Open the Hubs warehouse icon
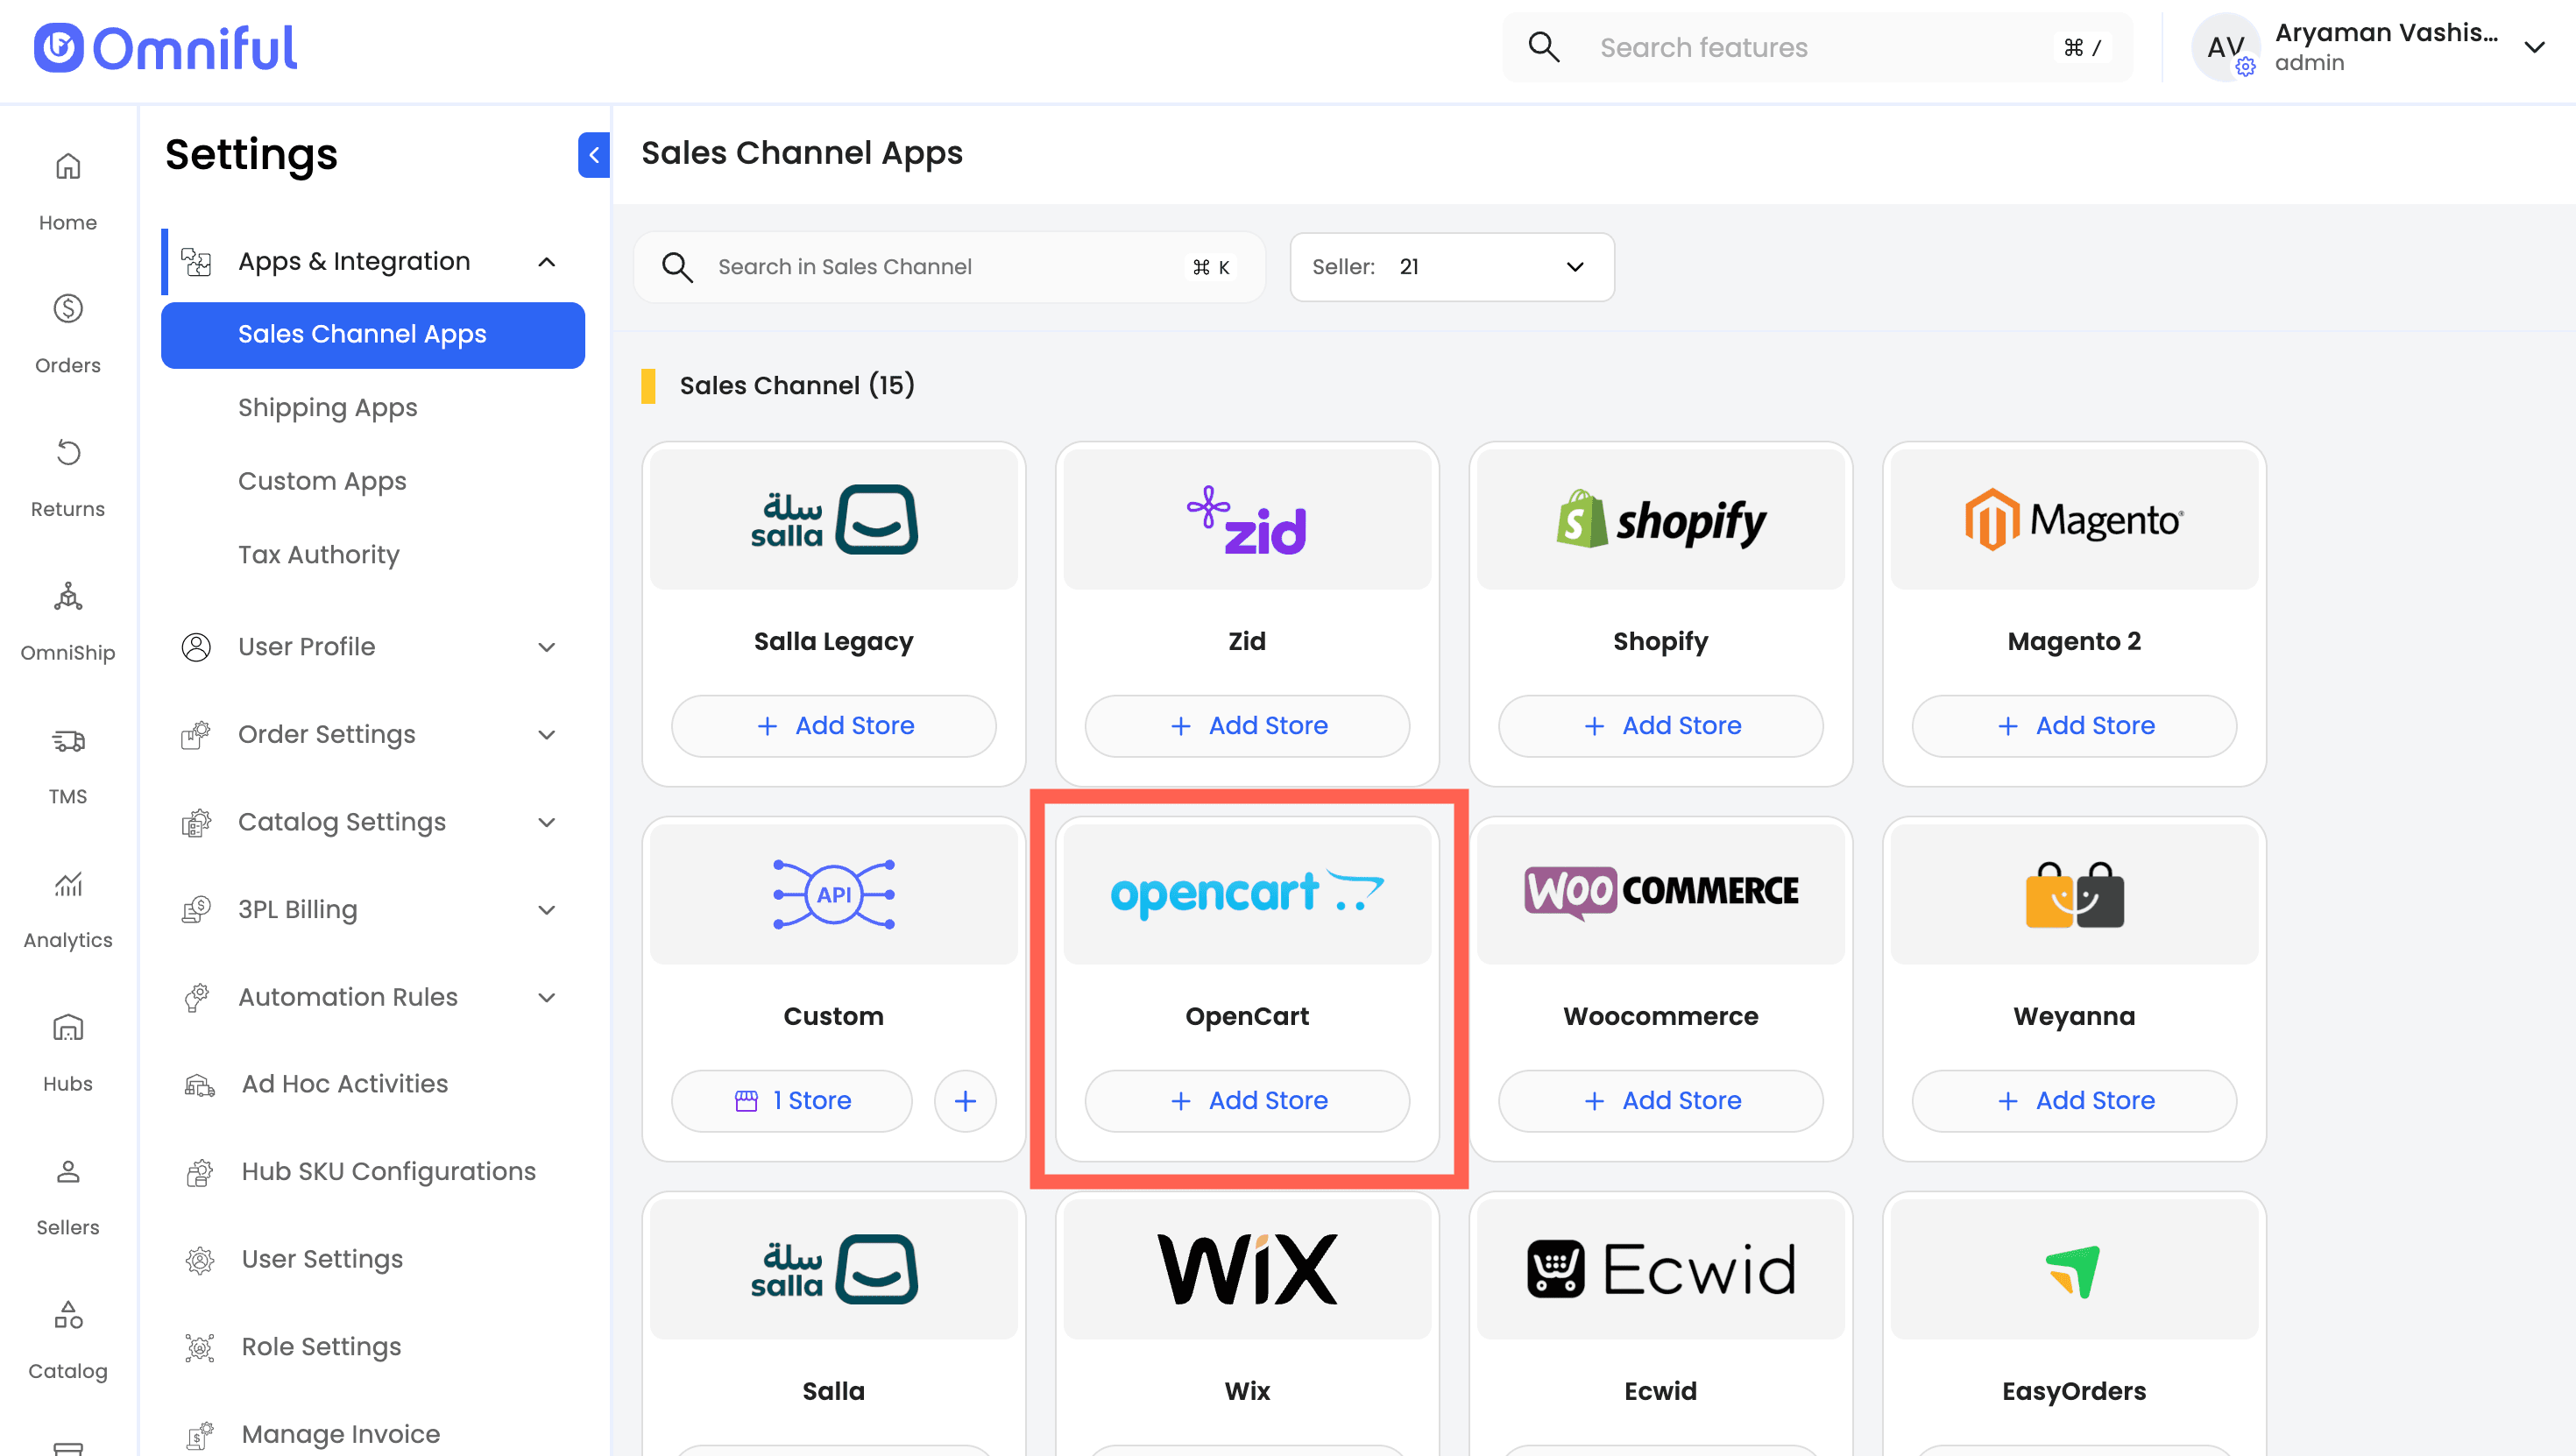 [67, 1029]
